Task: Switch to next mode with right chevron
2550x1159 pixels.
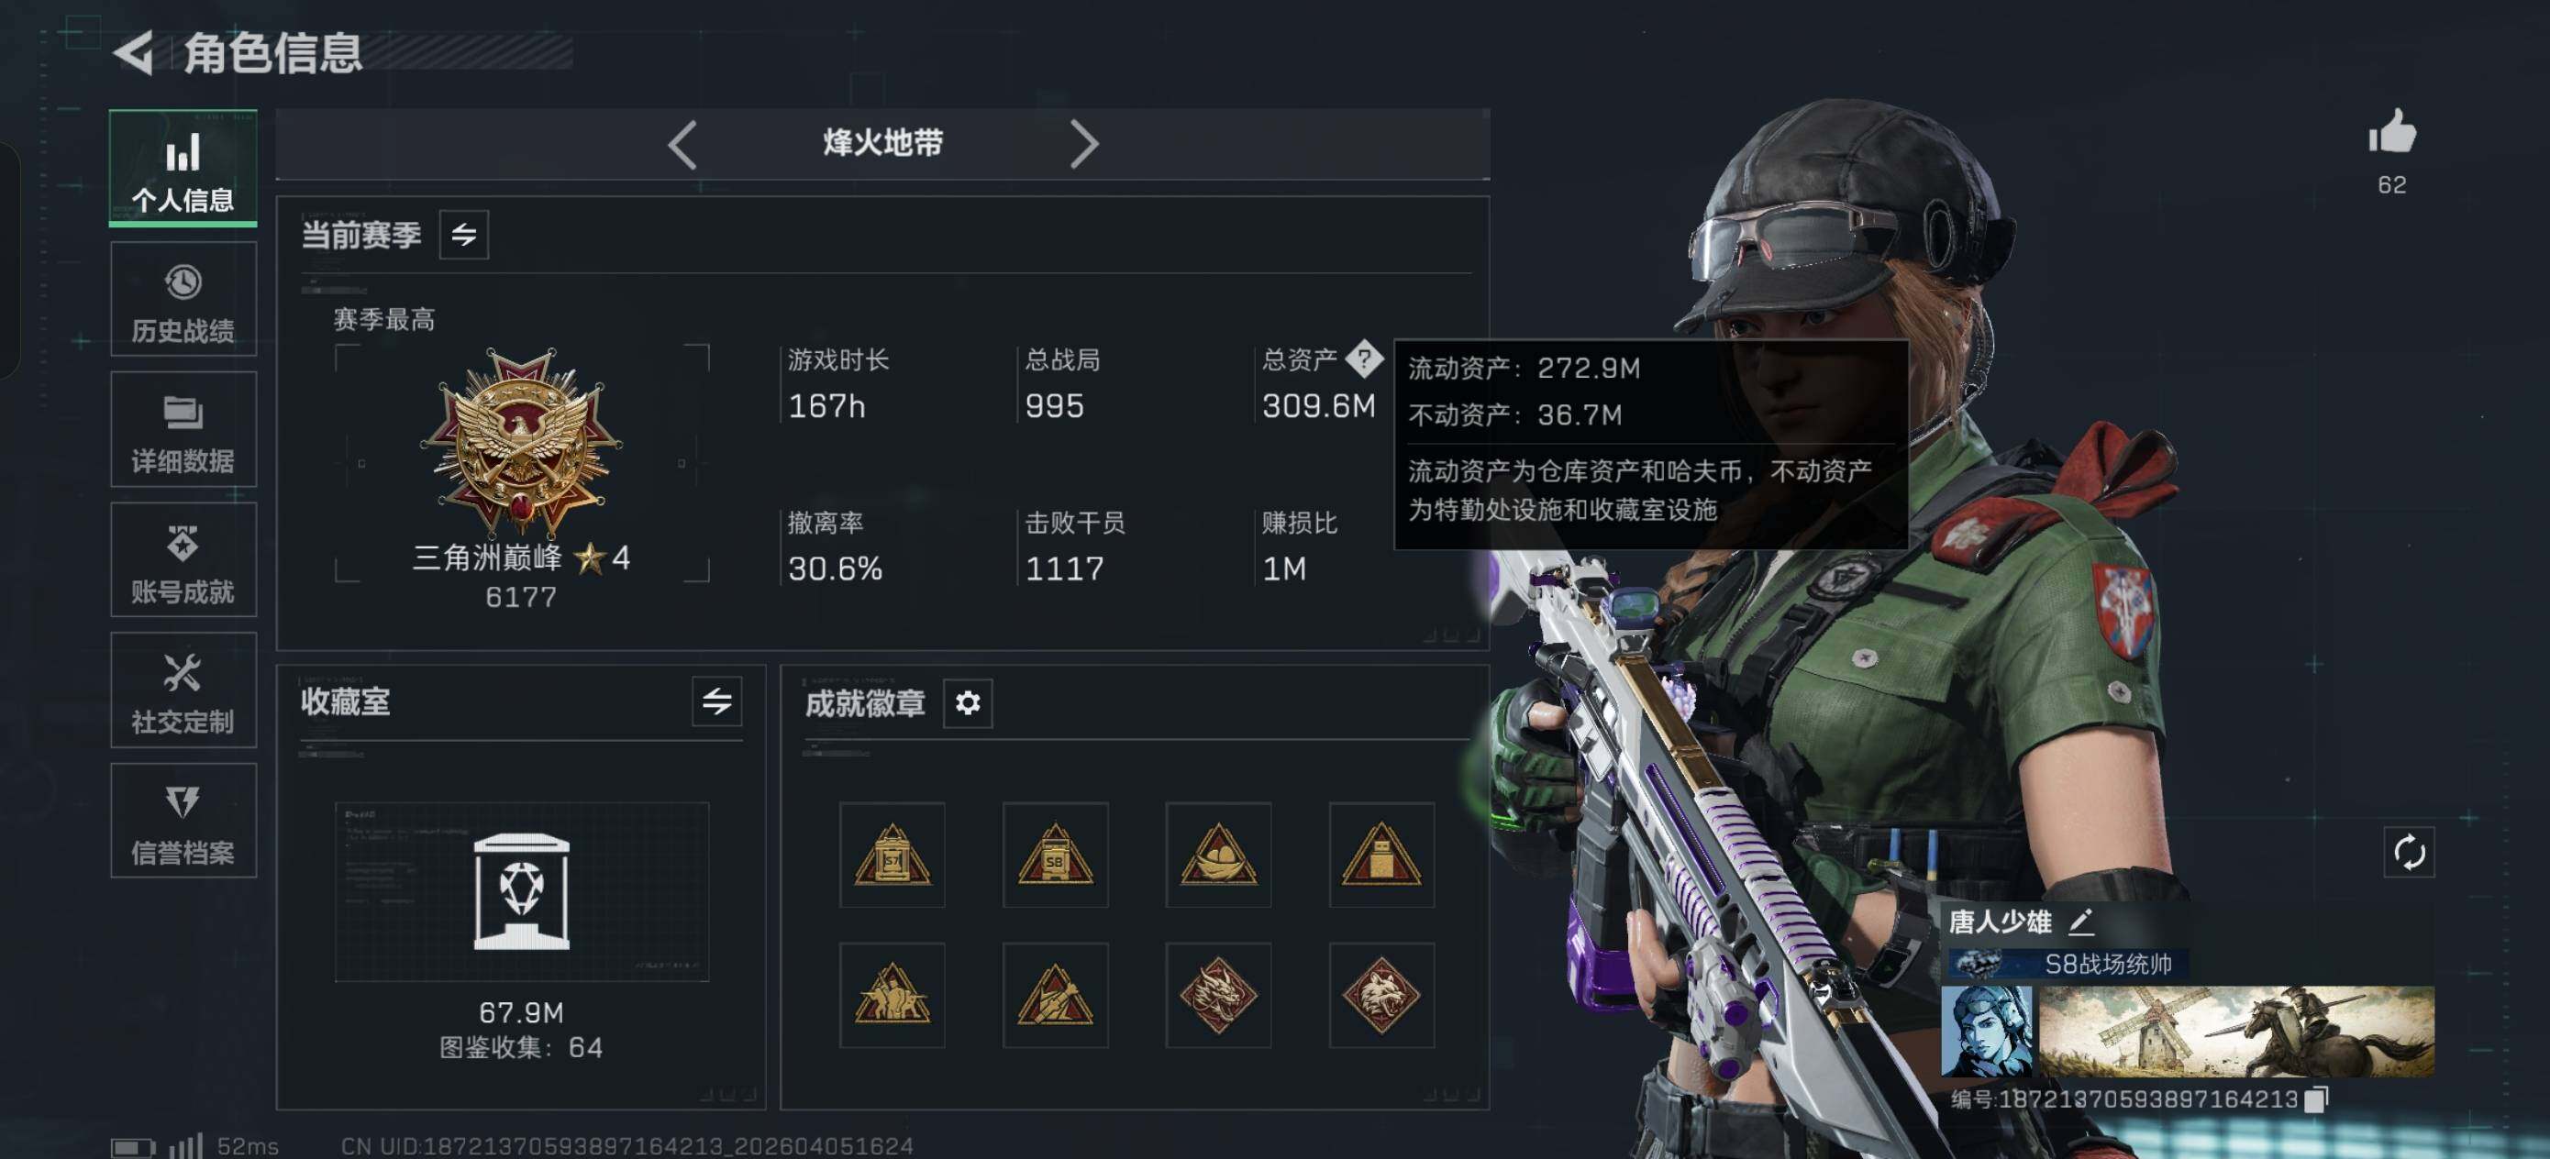Action: (x=1084, y=145)
